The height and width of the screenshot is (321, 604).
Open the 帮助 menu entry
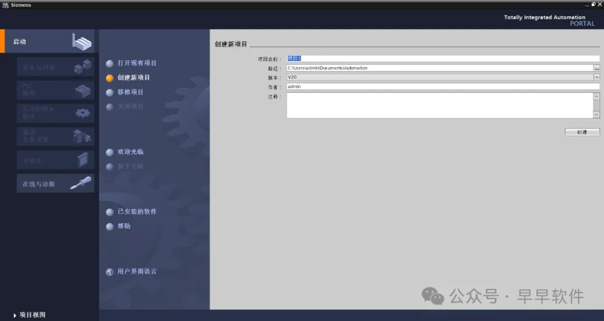click(x=124, y=226)
